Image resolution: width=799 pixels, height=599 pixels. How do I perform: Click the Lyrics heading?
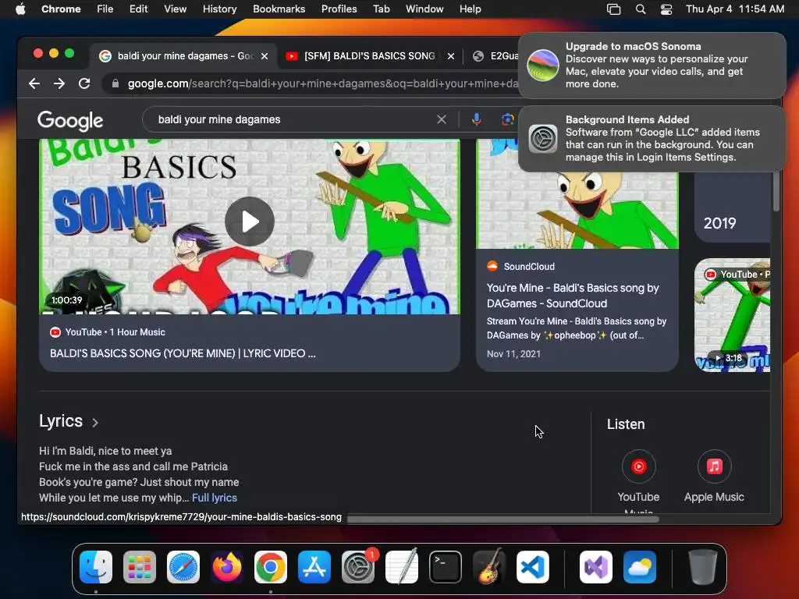click(x=61, y=421)
